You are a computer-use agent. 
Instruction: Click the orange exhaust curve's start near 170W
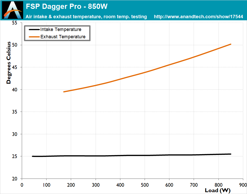[64, 92]
